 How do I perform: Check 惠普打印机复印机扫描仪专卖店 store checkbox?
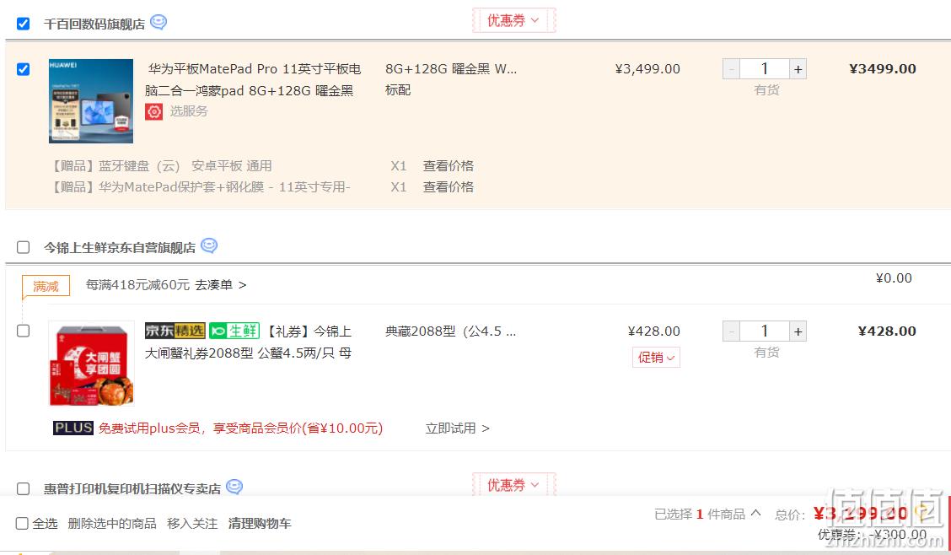23,489
